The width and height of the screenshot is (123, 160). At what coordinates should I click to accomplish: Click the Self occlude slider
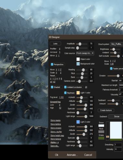click(x=115, y=56)
